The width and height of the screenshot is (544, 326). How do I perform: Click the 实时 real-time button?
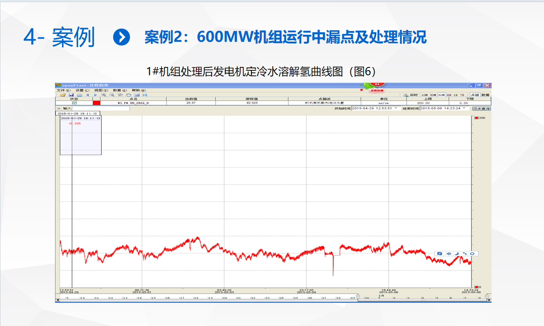pos(411,95)
